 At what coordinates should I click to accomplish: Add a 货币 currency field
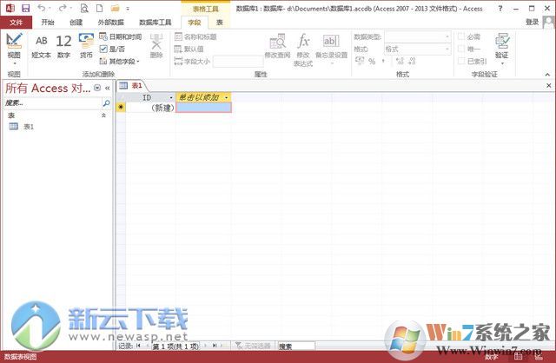(x=86, y=46)
